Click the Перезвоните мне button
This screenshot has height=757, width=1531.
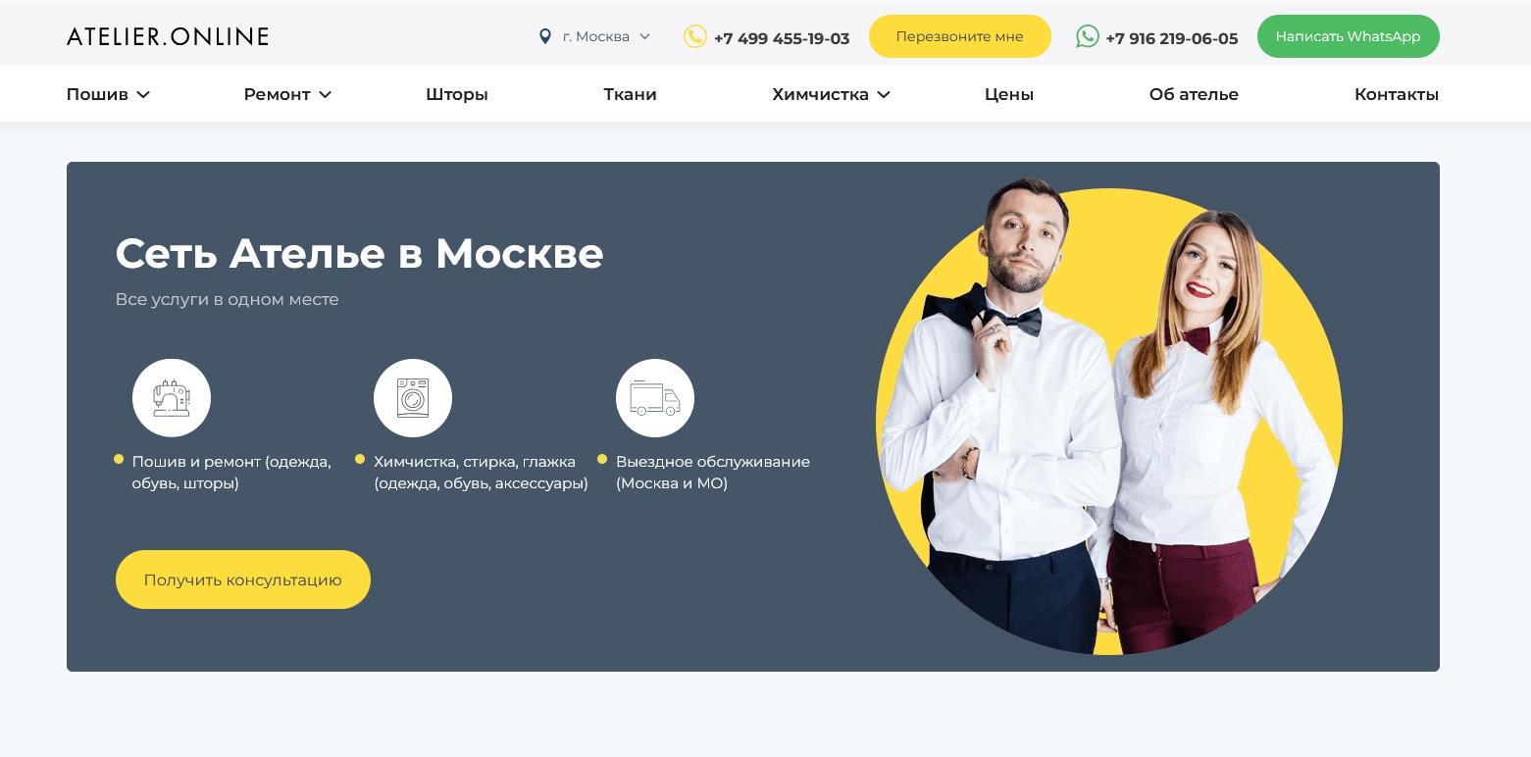point(960,36)
